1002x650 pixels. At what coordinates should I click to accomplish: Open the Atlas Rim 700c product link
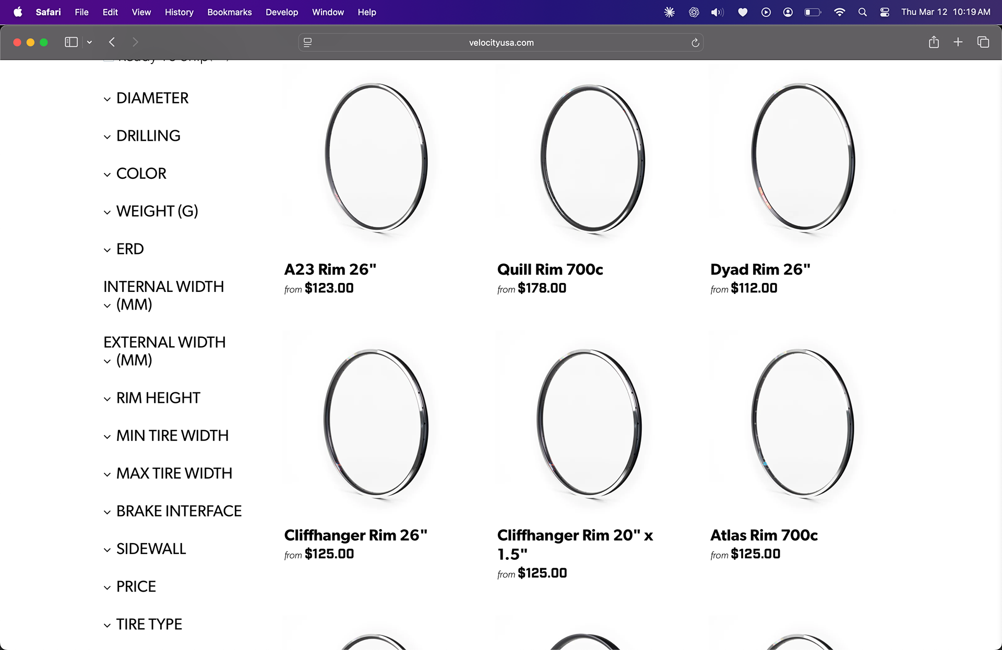(764, 535)
